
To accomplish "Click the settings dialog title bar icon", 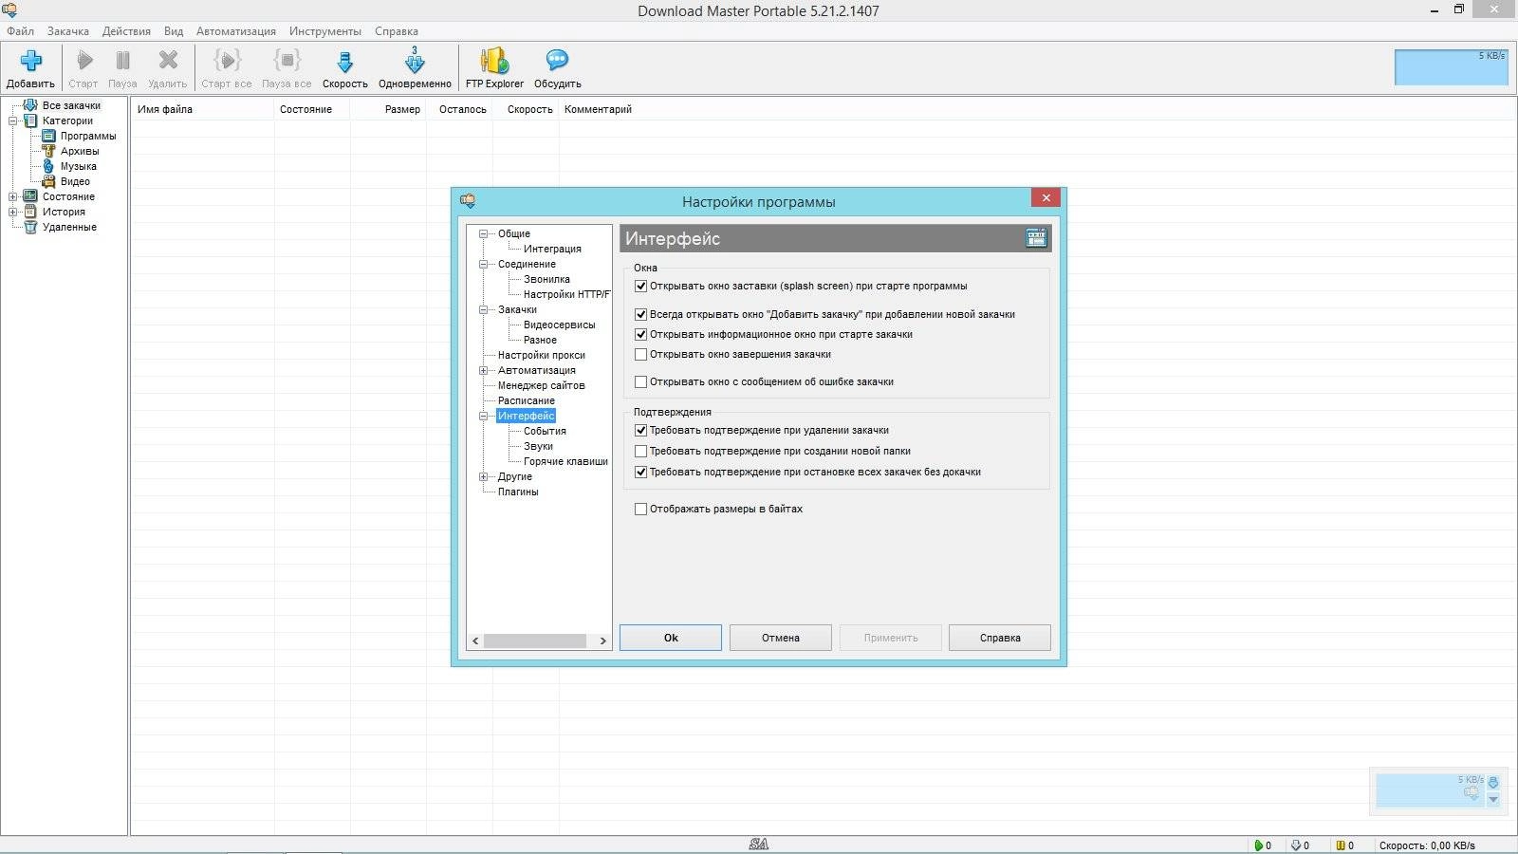I will pos(467,201).
